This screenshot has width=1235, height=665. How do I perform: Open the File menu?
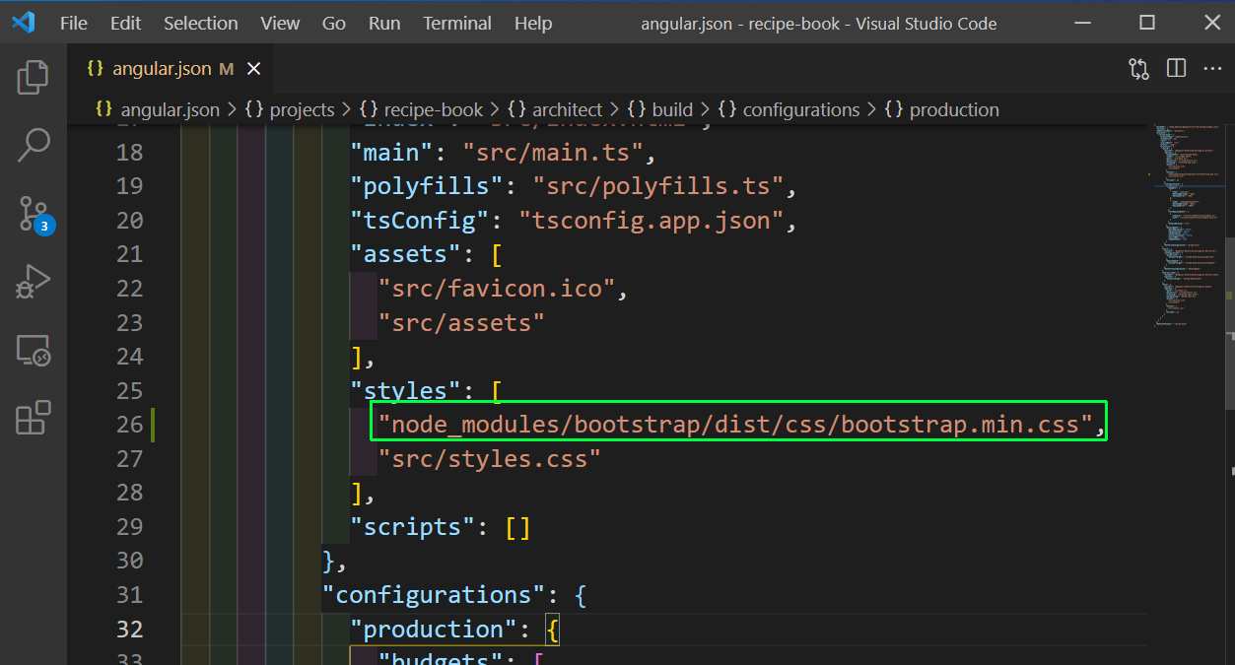pos(74,23)
